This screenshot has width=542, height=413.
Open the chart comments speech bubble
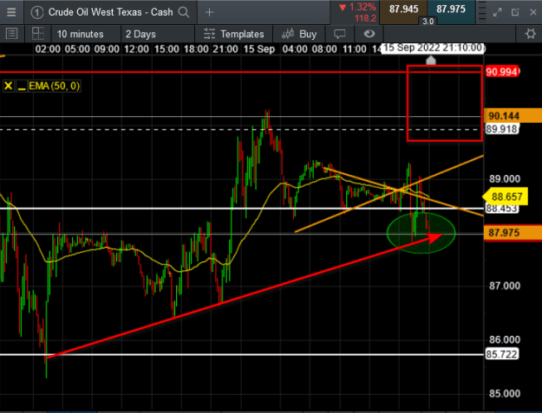[339, 34]
